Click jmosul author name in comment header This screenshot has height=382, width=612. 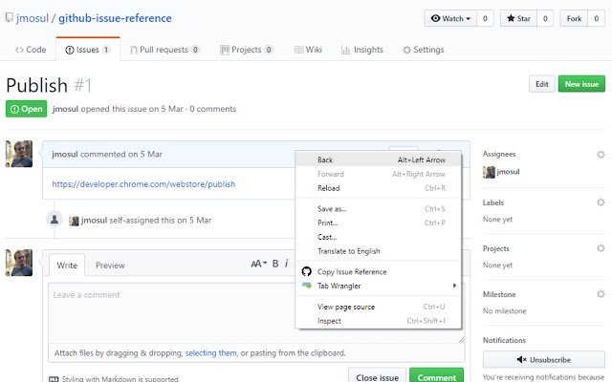click(65, 154)
